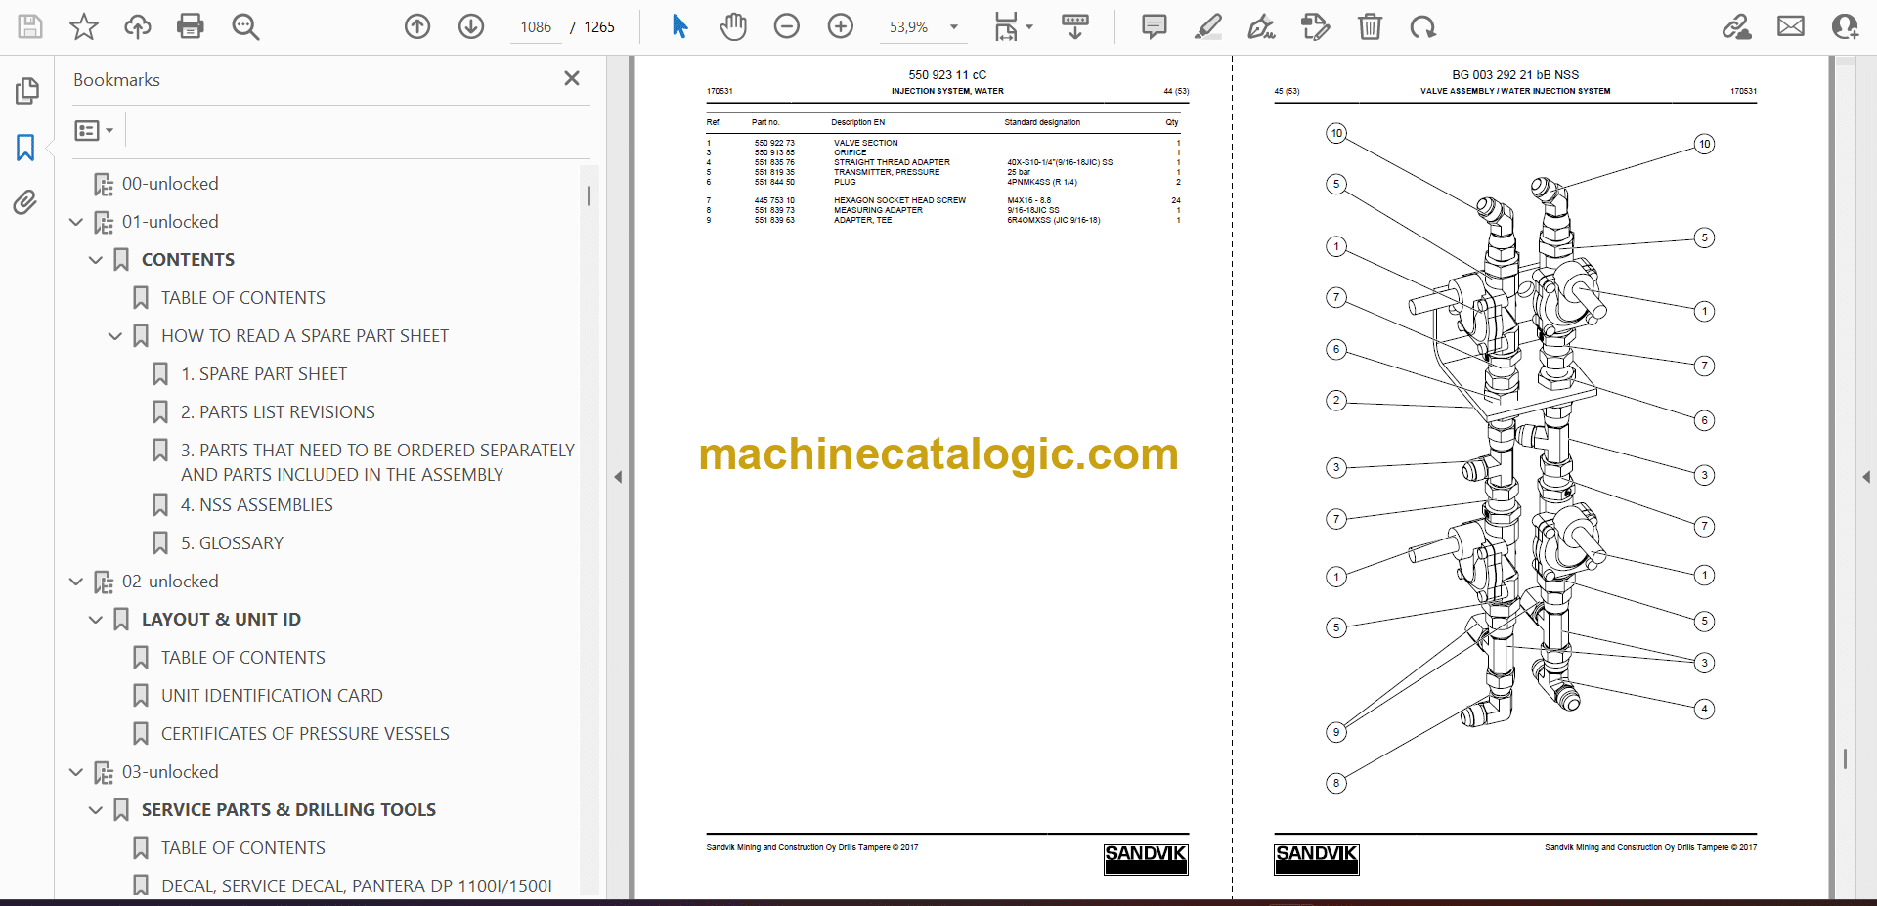Image resolution: width=1877 pixels, height=906 pixels.
Task: Collapse the LAYOUT & UNIT ID bookmark
Action: click(x=96, y=620)
